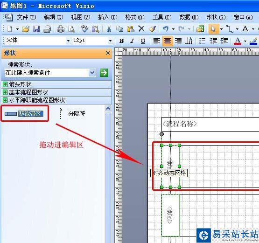Open the 箭头形状 stencil
The height and width of the screenshot is (243, 259).
57,84
